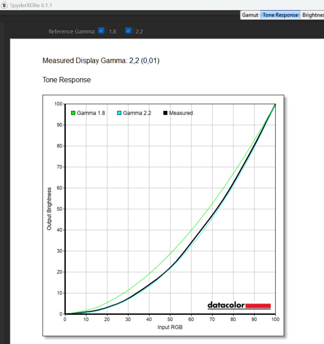Viewport: 324px width, 344px height.
Task: Switch to the Gamut tab
Action: [x=250, y=15]
